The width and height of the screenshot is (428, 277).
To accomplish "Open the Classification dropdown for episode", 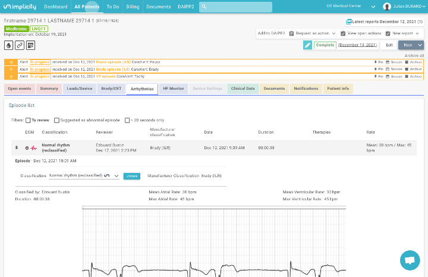I will click(x=83, y=176).
